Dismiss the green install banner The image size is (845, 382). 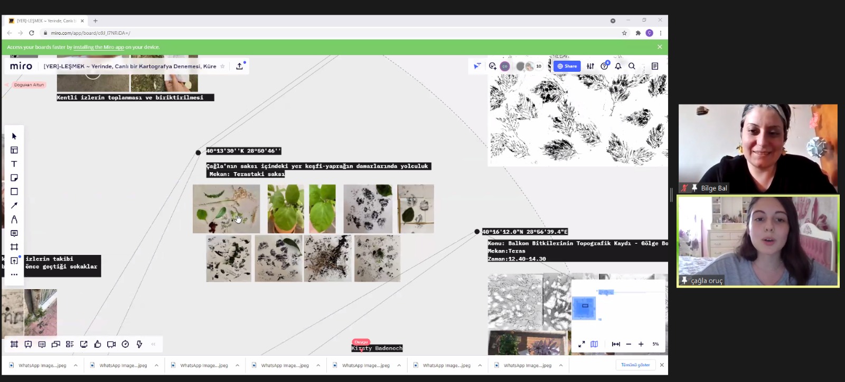click(660, 47)
